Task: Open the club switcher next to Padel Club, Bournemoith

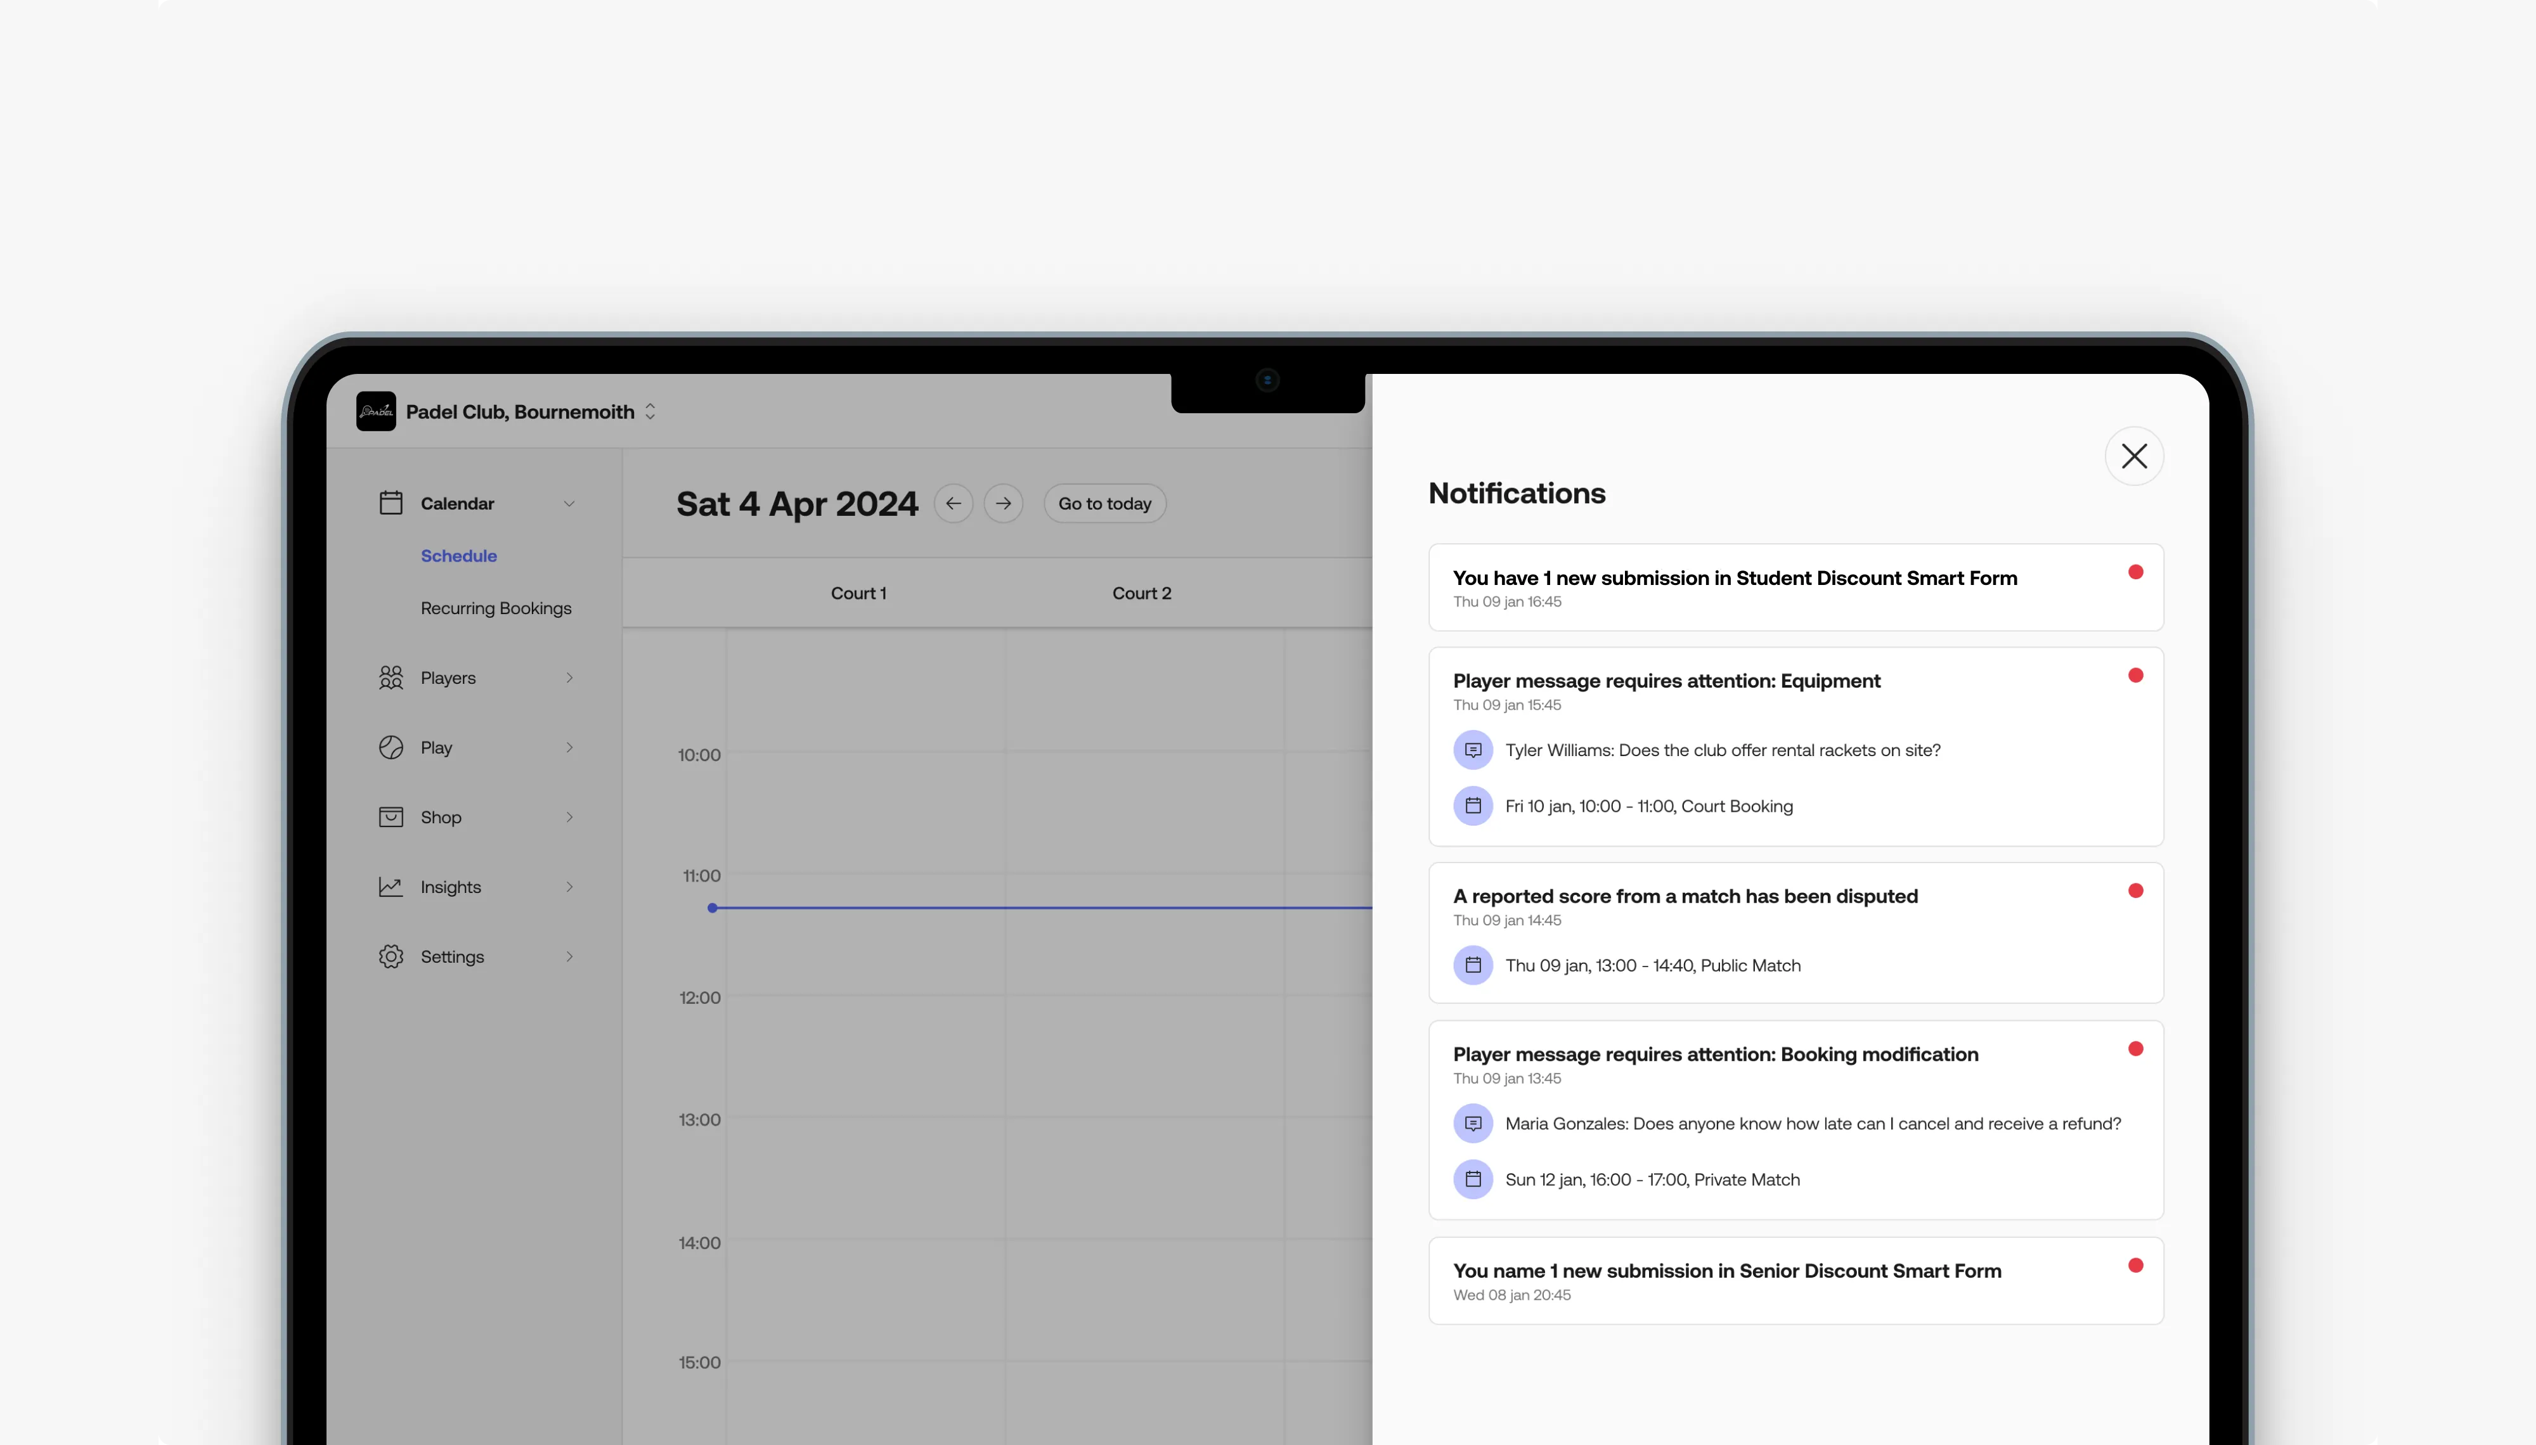Action: (x=650, y=411)
